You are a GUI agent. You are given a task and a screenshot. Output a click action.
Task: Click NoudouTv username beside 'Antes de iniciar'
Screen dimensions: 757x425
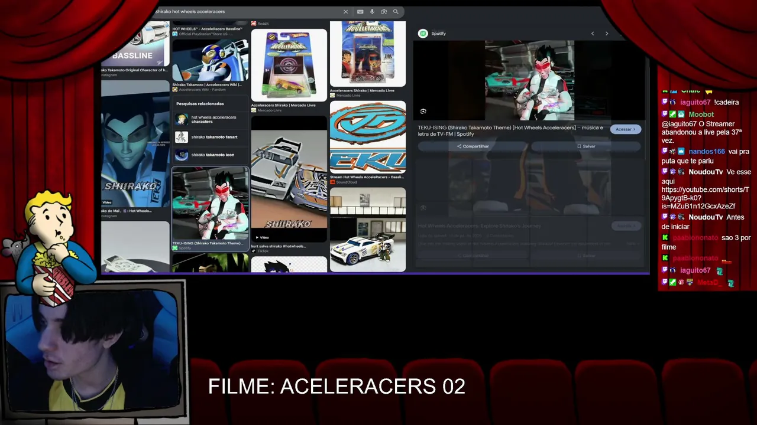click(x=706, y=217)
